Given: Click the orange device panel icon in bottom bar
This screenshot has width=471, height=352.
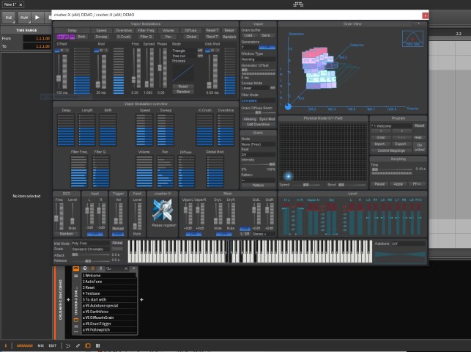Looking at the screenshot, I should [x=88, y=345].
